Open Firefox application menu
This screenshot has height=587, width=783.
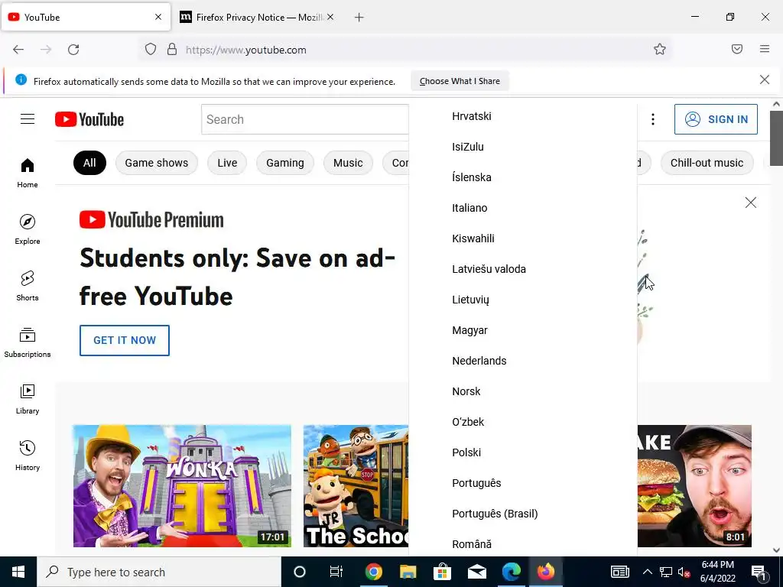[x=765, y=49]
